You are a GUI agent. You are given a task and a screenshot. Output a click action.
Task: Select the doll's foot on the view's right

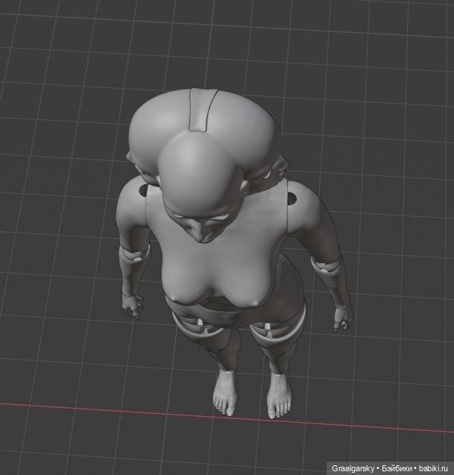coord(279,396)
